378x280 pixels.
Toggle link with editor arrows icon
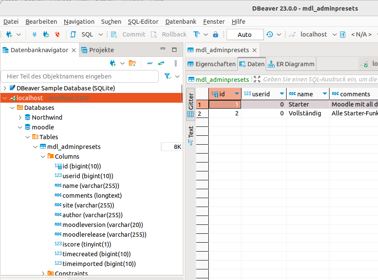pos(161,63)
